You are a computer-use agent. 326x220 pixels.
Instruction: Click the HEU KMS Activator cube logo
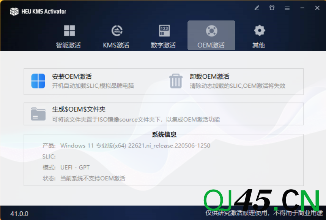[14, 11]
